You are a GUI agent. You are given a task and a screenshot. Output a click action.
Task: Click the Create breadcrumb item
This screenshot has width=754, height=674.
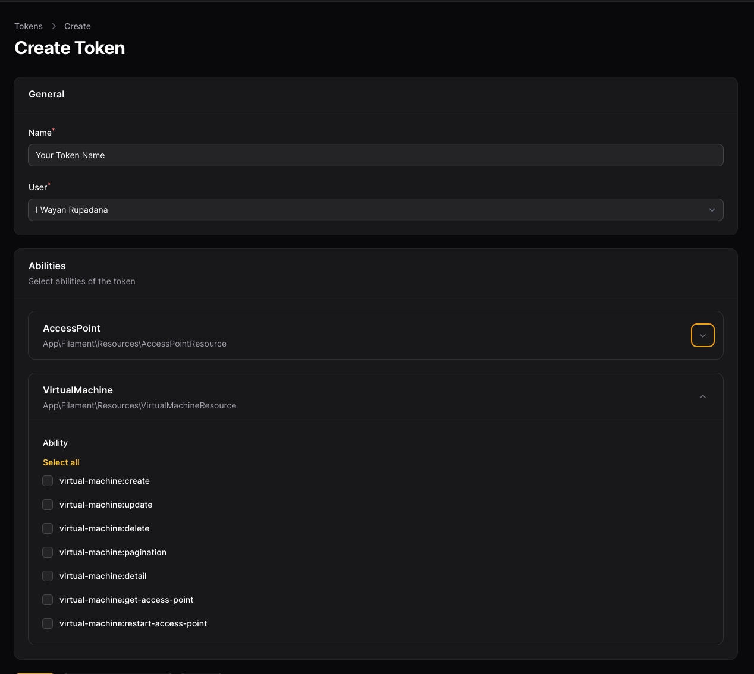tap(77, 26)
